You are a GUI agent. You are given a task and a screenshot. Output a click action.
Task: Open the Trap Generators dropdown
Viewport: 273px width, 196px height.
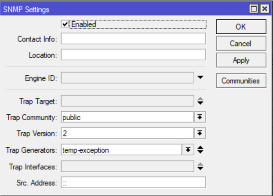click(188, 150)
